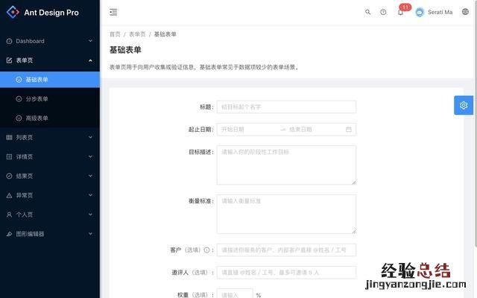Viewport: 477px width, 298px height.
Task: Focus the 标题 input field
Action: coord(286,107)
